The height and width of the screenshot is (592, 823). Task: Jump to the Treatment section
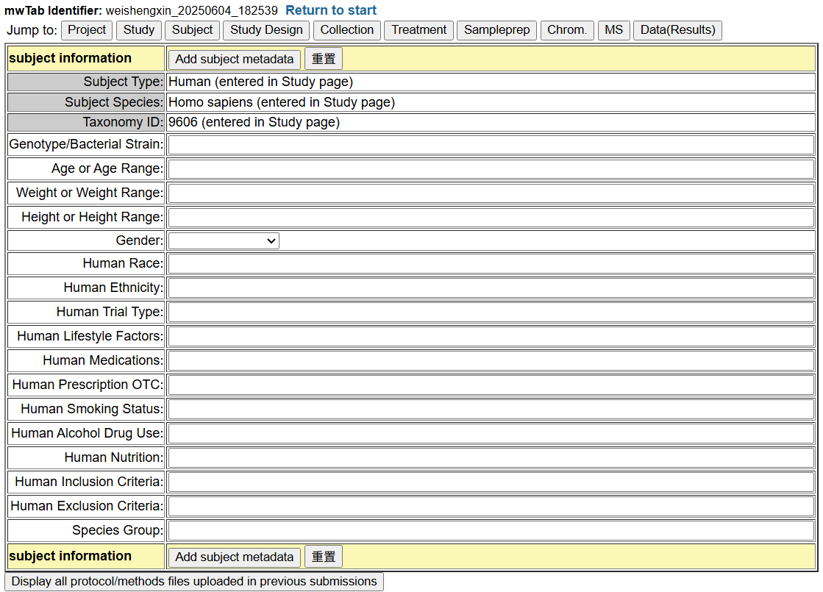pos(418,30)
